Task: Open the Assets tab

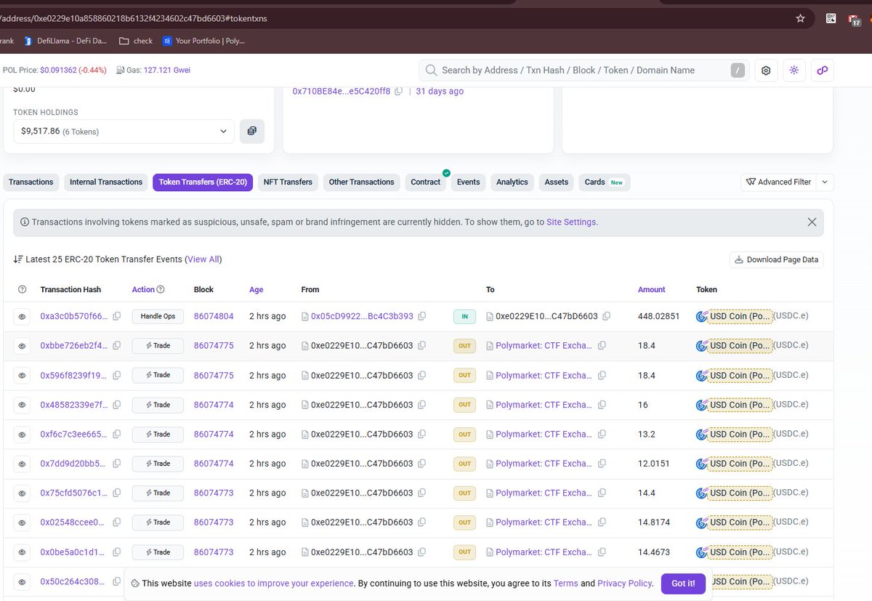Action: pos(557,182)
